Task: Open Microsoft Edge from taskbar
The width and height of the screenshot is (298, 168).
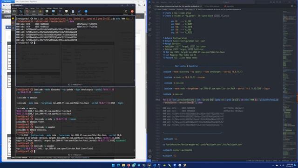Action: coord(118,165)
